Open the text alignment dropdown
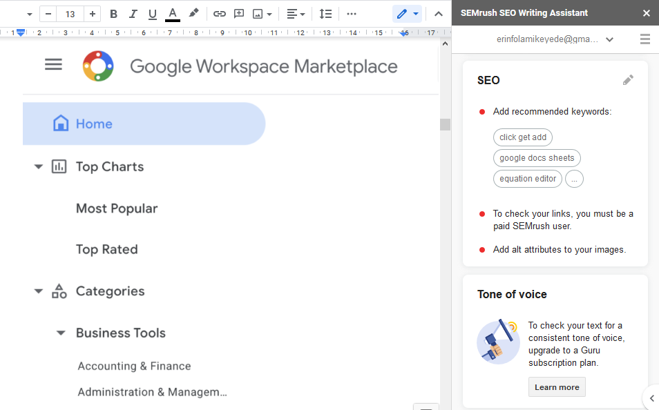Viewport: 659px width, 410px height. pos(296,14)
